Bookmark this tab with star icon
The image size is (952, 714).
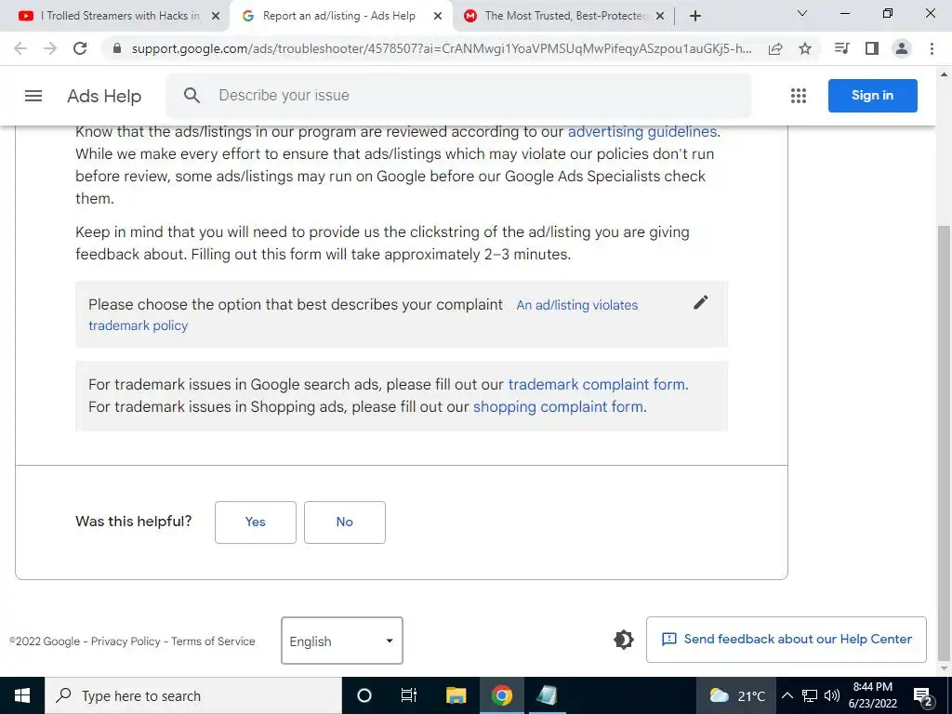point(805,48)
